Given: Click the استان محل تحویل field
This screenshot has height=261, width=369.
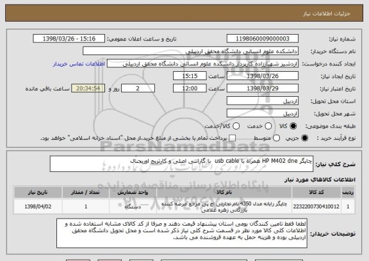Looking at the screenshot, I should [263, 101].
